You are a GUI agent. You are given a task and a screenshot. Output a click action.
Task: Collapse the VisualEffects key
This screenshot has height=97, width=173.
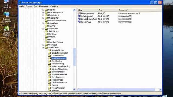(43, 48)
